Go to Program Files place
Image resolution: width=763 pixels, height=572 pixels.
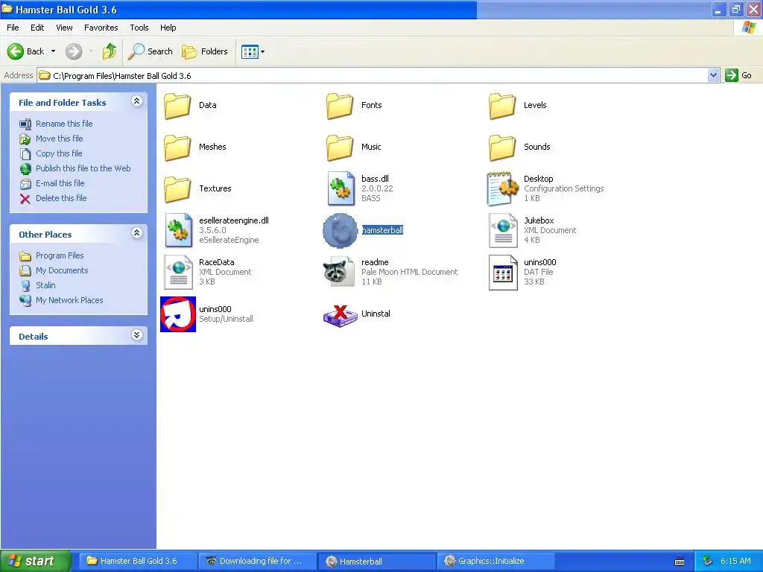60,256
